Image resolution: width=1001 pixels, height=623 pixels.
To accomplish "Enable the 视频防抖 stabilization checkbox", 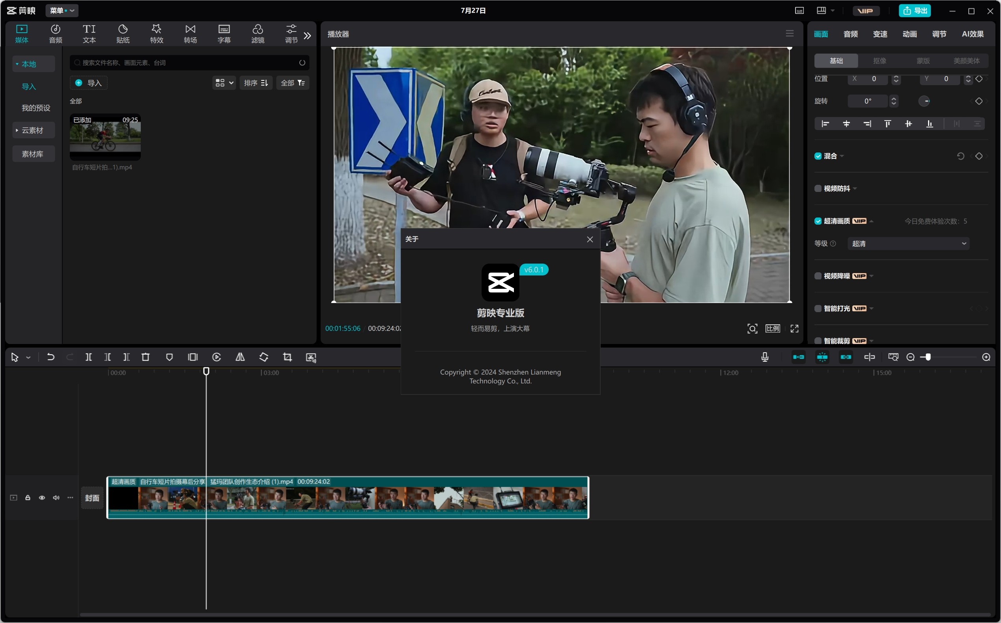I will 818,189.
